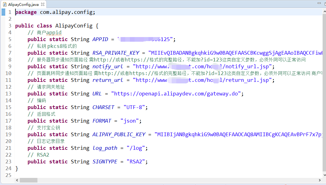Click the '// RSA2' comment on line 22
Screen dimensions: 326x185
(38, 155)
